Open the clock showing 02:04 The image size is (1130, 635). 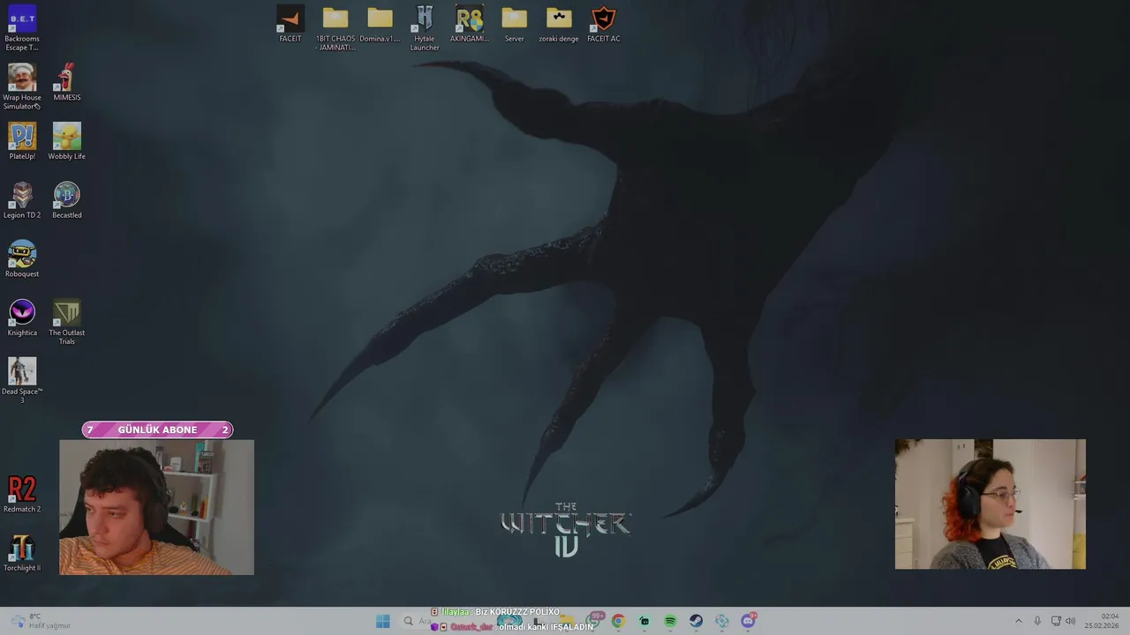[x=1102, y=621]
